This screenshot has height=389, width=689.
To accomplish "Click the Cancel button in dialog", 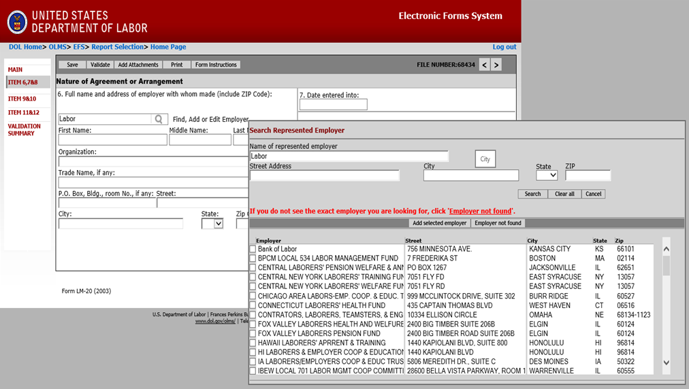I will coord(593,194).
